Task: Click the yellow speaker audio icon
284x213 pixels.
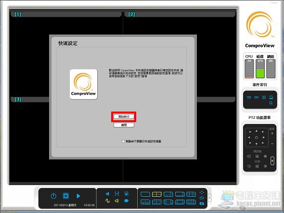Action: 117,200
